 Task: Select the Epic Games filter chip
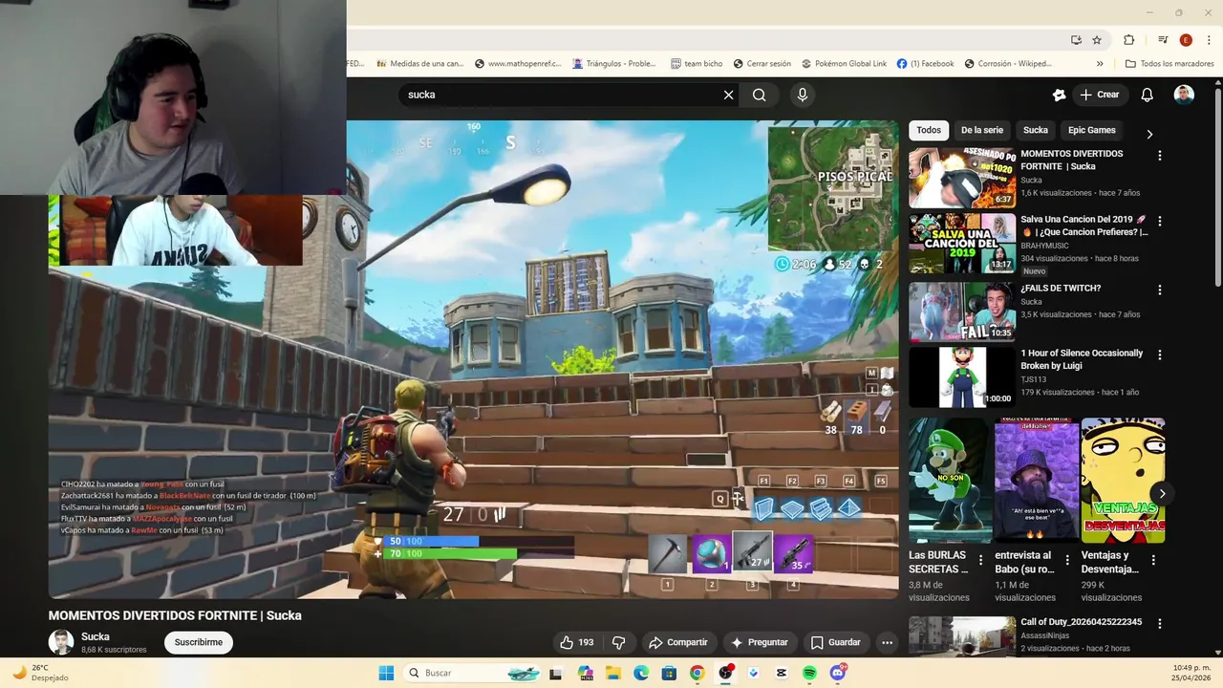[1092, 130]
